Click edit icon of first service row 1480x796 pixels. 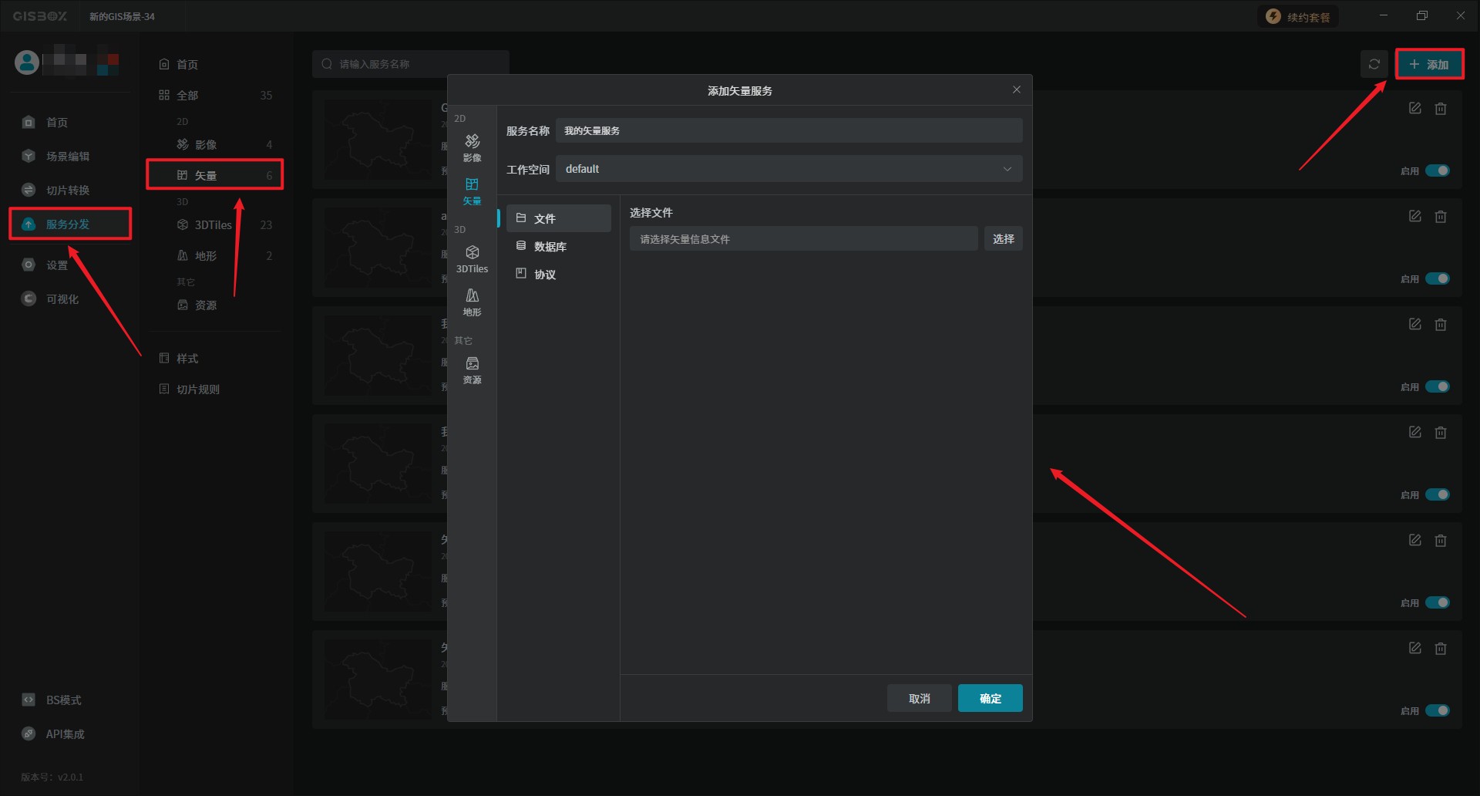pos(1414,109)
